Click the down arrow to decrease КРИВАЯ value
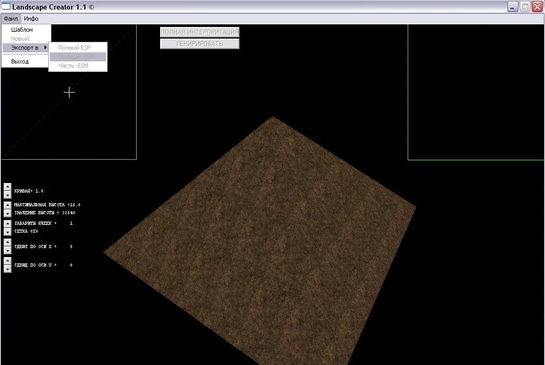Viewport: 545px width, 365px height. [x=7, y=195]
